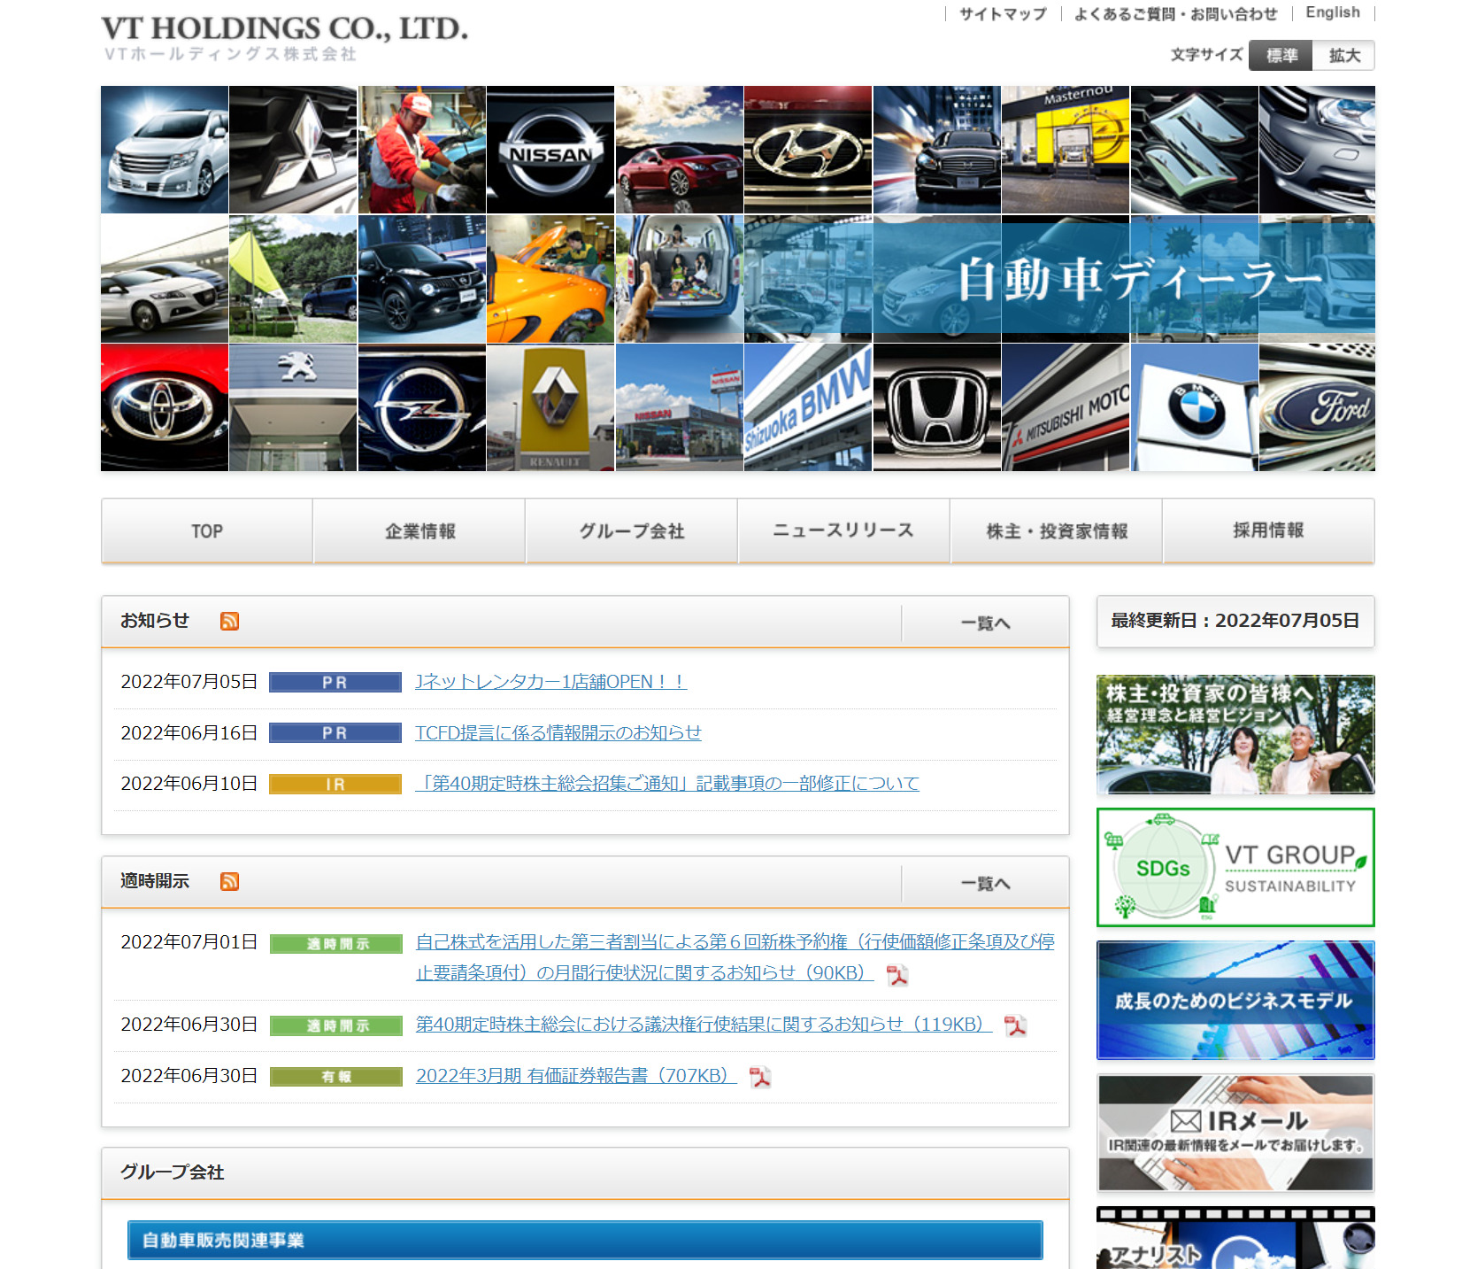
Task: Open よくあるご質問・お問い合わせ link
Action: click(x=1175, y=13)
